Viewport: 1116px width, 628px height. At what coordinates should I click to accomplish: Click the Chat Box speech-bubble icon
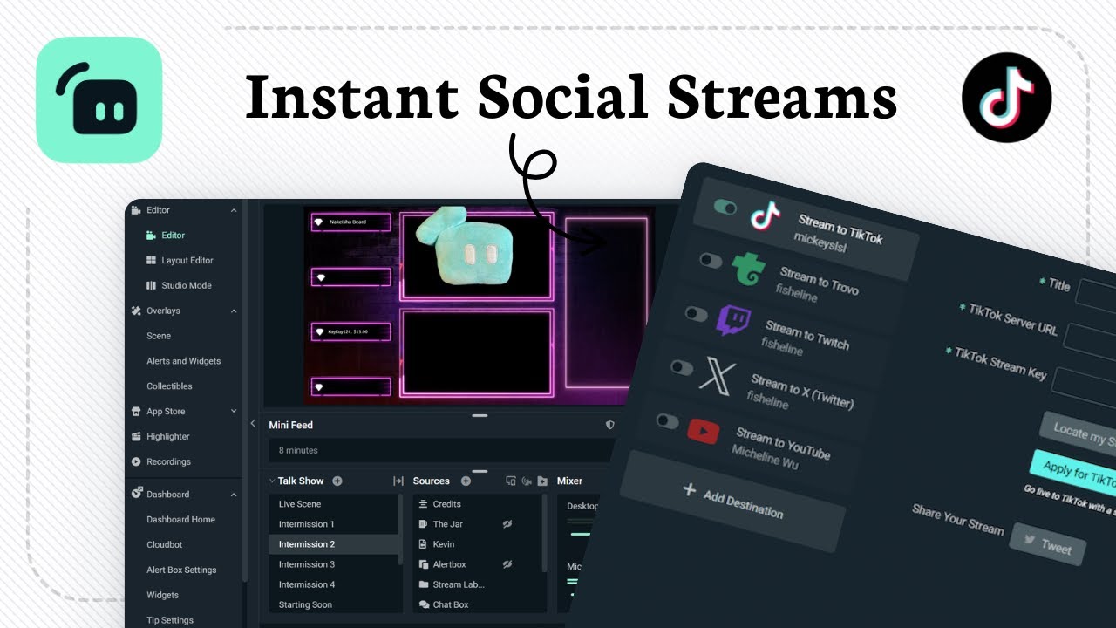(424, 604)
